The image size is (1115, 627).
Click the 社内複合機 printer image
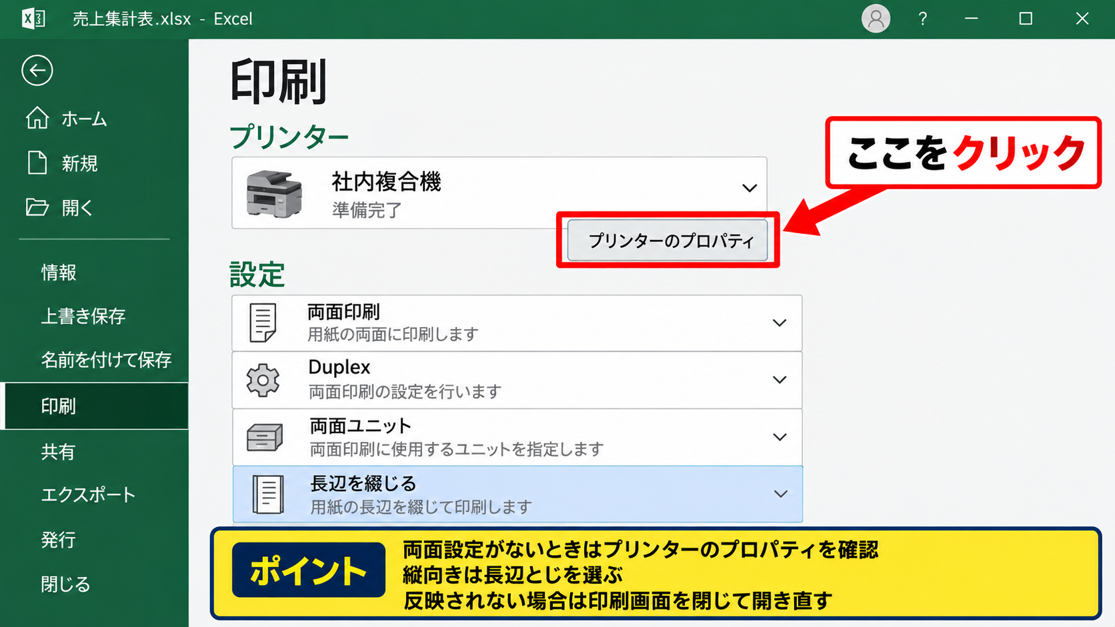pyautogui.click(x=274, y=194)
